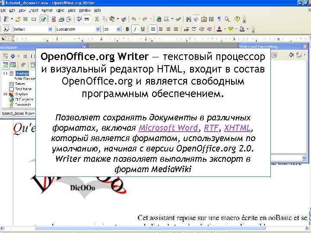The width and height of the screenshot is (311, 233).
Task: Click the Save diskette icon
Action: pos(25,19)
